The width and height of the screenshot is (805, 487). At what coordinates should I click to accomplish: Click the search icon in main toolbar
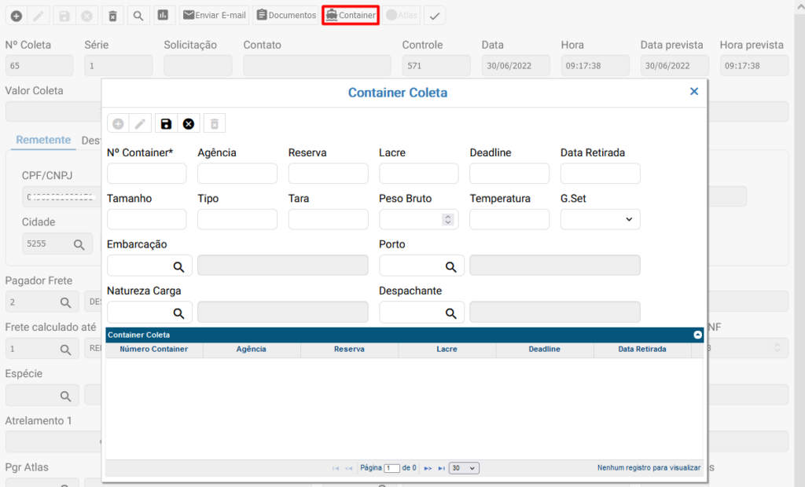(x=138, y=15)
